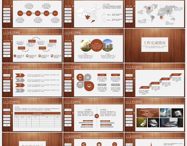Click the share icon in slide 3.1

[84, 144]
